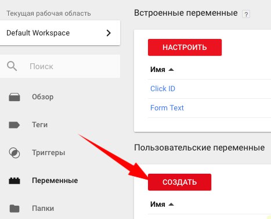Open the Form Text variable link

tap(167, 108)
